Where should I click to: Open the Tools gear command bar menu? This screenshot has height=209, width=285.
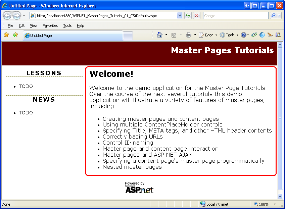coord(229,35)
